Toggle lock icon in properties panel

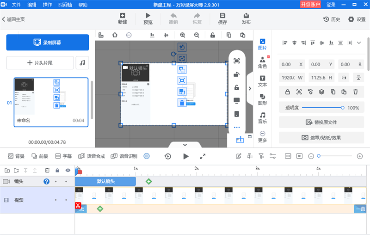point(287,92)
